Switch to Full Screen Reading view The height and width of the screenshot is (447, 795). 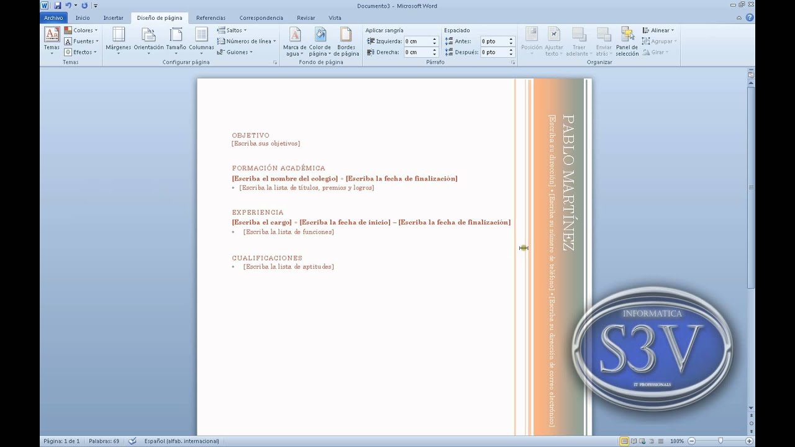tap(634, 441)
